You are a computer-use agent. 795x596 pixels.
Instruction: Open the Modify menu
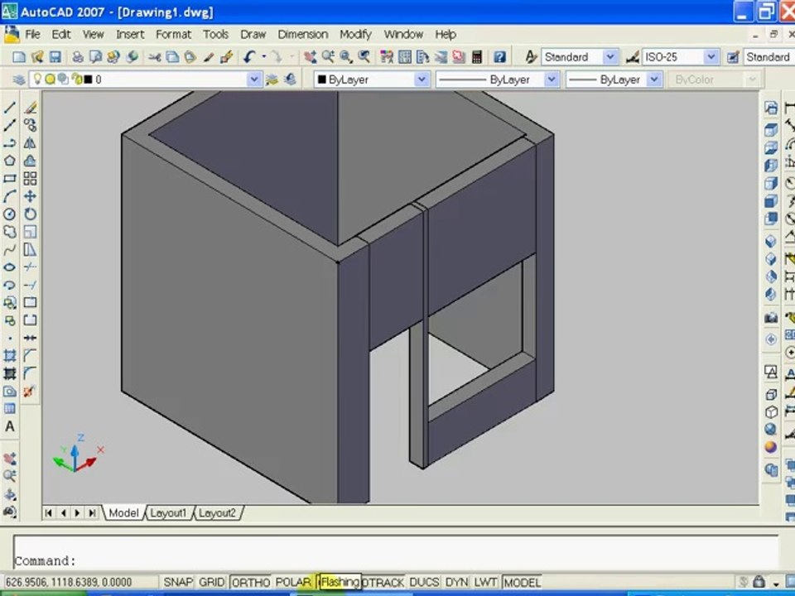coord(355,35)
